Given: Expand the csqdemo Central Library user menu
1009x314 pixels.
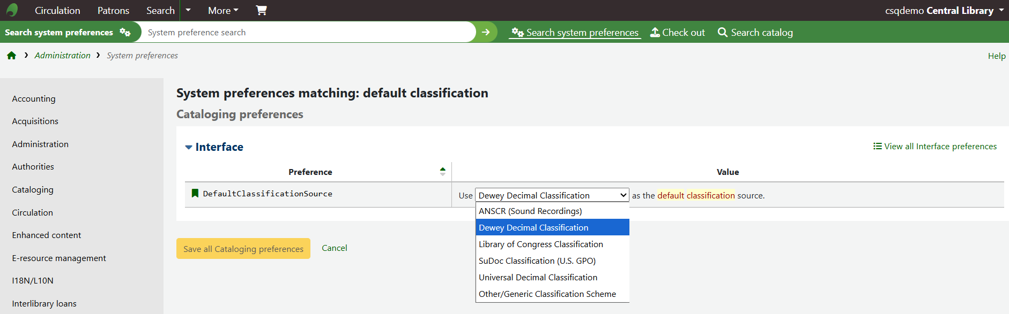Looking at the screenshot, I should [x=944, y=10].
